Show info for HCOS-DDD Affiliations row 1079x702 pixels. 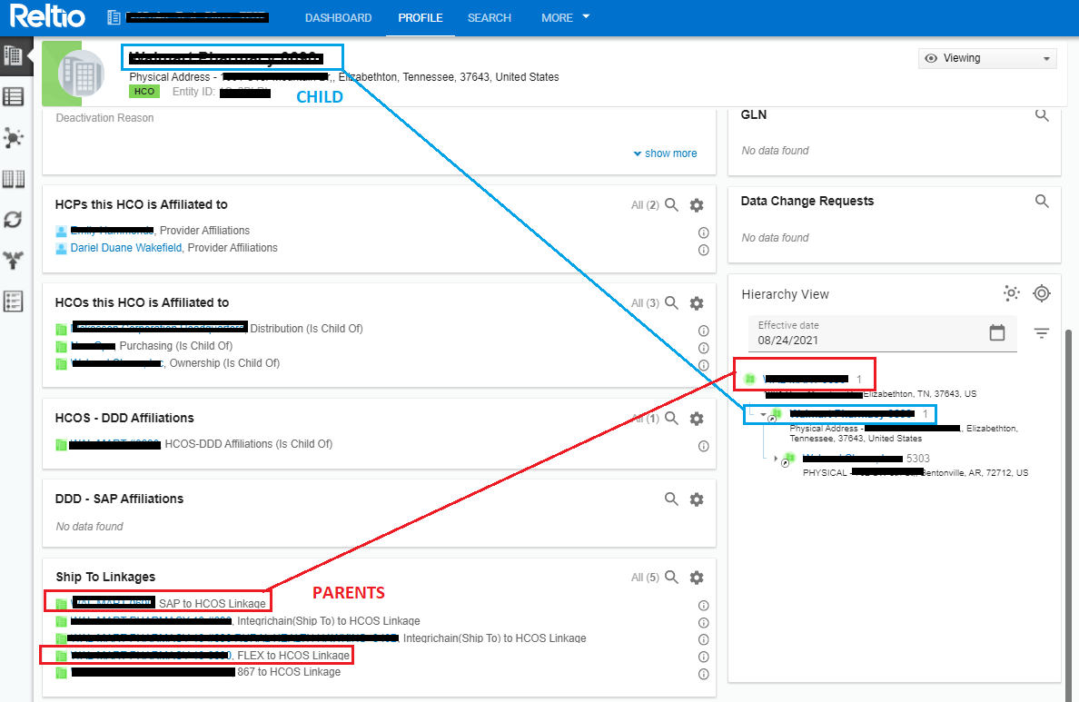click(703, 446)
